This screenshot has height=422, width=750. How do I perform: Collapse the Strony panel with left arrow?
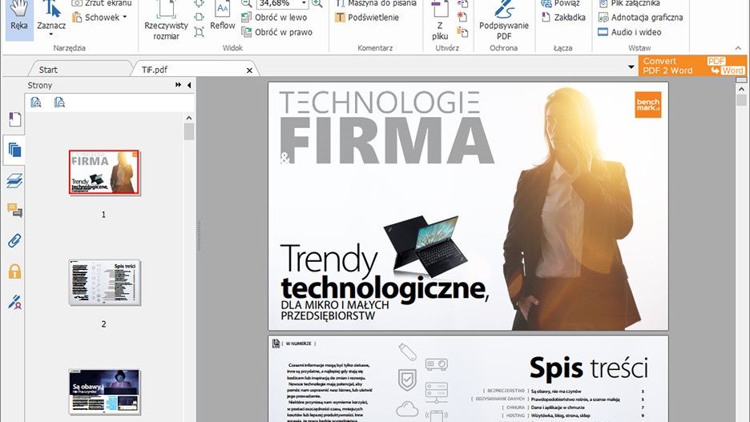189,85
